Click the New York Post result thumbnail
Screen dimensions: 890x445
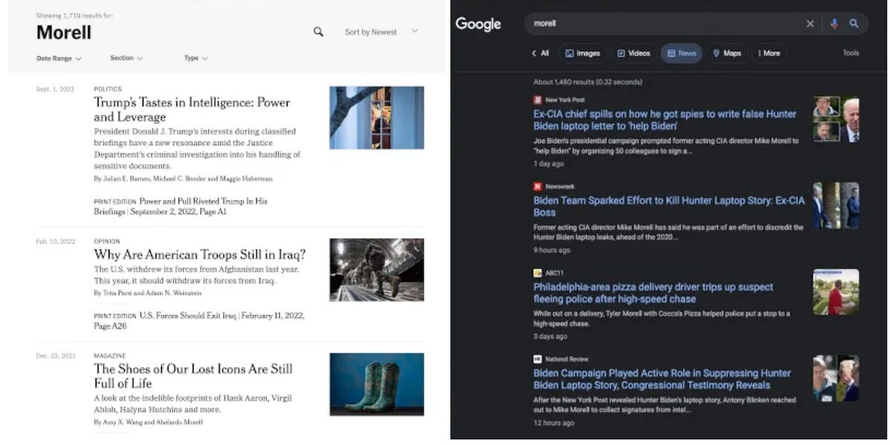pyautogui.click(x=836, y=119)
